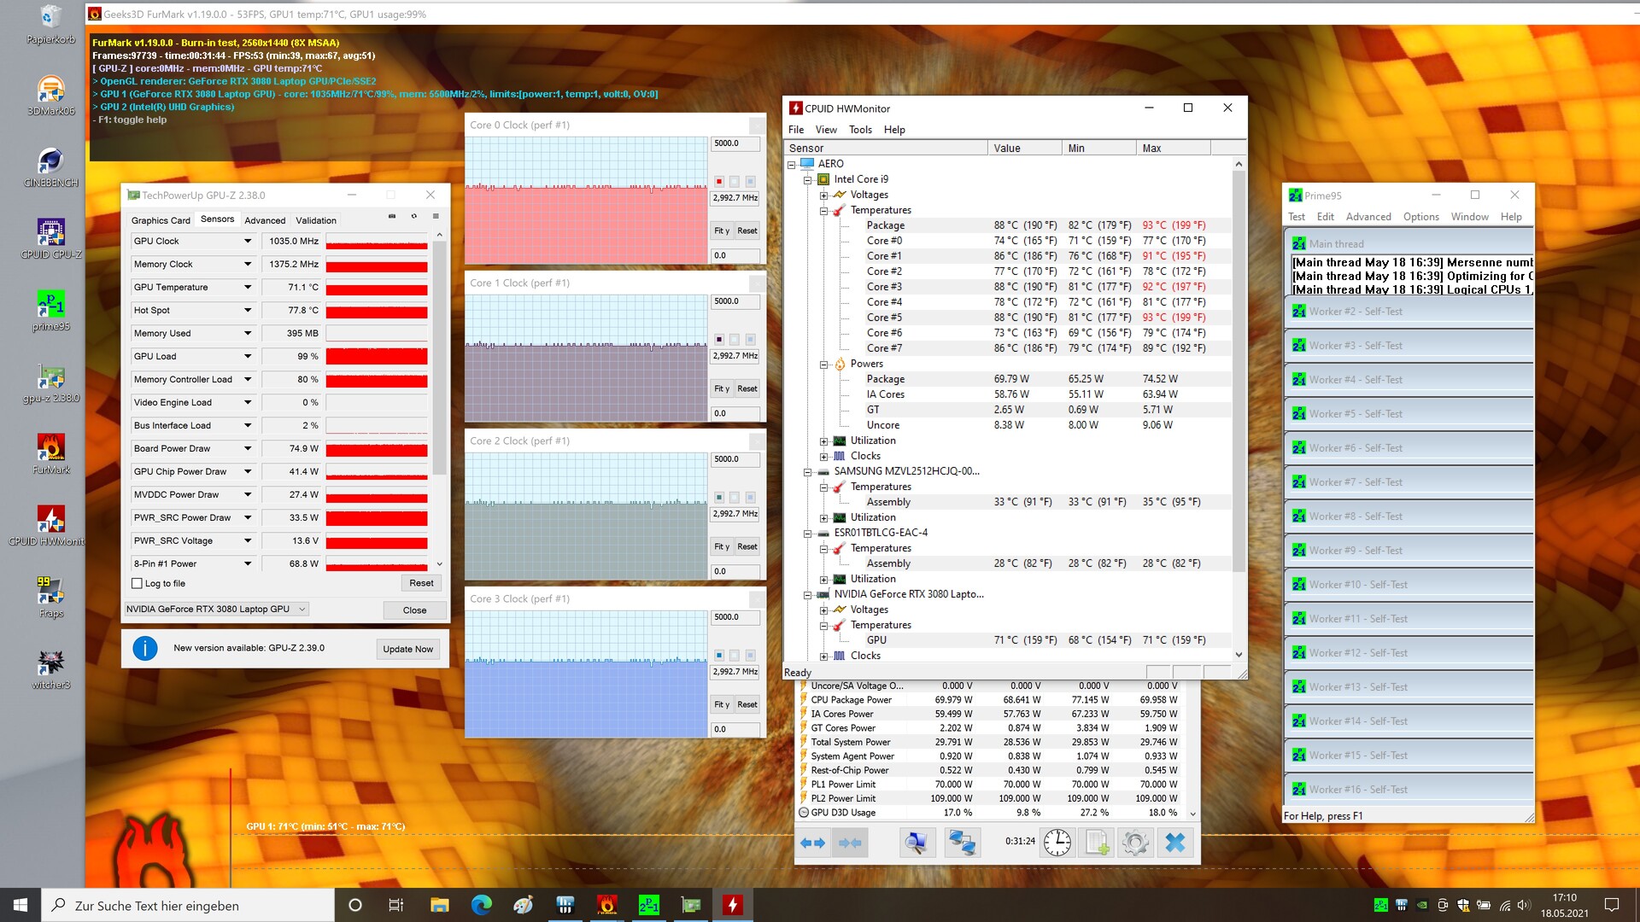This screenshot has height=922, width=1640.
Task: Click the HWiNFO reset clock icon
Action: pos(1057,843)
